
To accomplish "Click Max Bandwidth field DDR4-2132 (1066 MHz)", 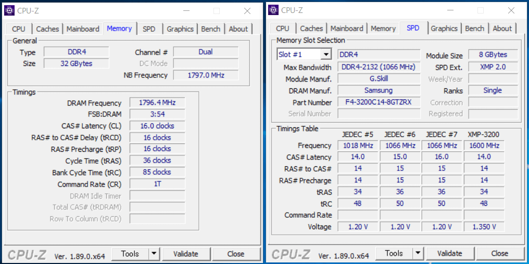I will [x=379, y=67].
